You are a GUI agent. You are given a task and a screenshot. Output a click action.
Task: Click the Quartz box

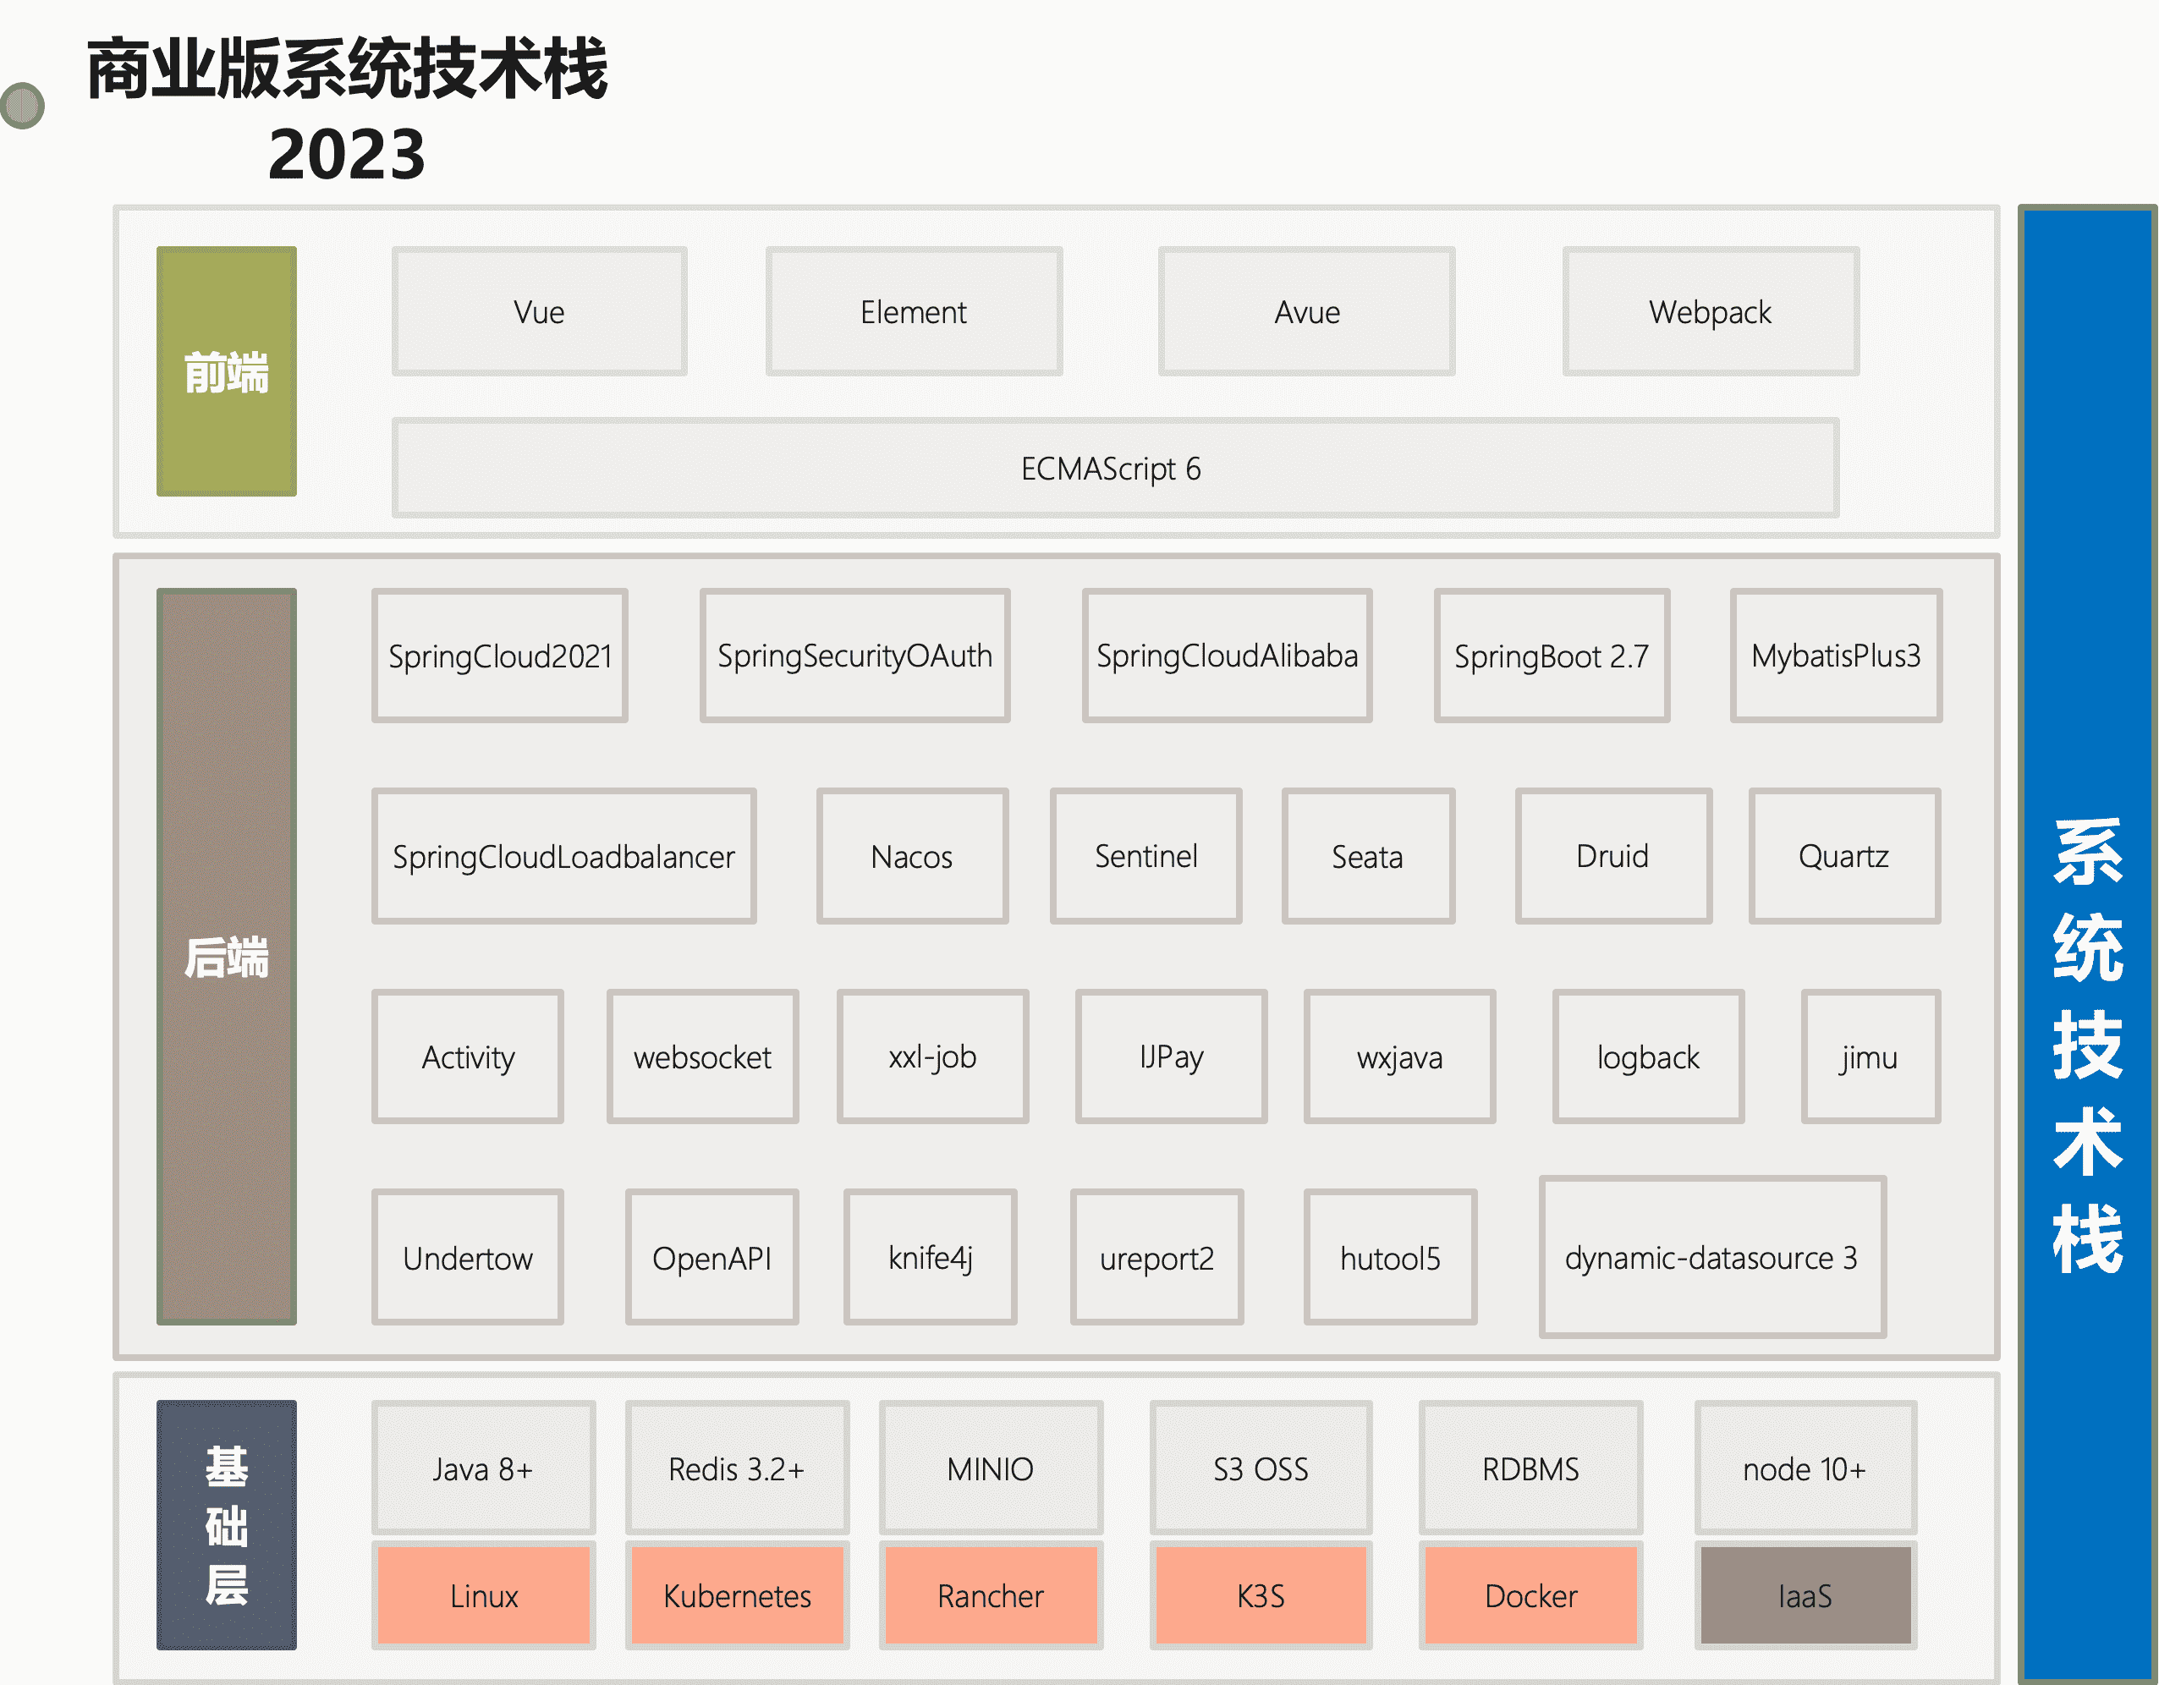coord(1844,856)
